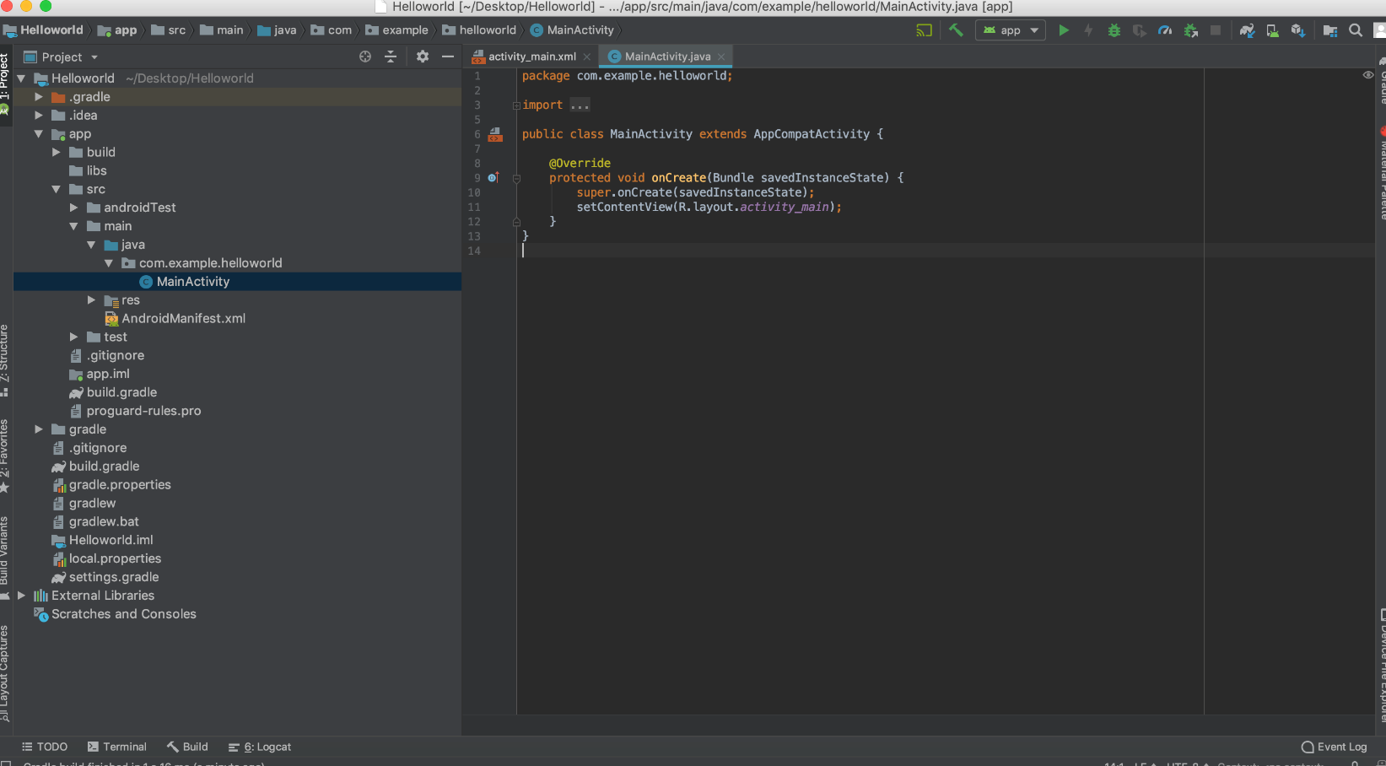Screen dimensions: 1386x766
Task: Collapse all nodes in the Project panel
Action: (x=391, y=57)
